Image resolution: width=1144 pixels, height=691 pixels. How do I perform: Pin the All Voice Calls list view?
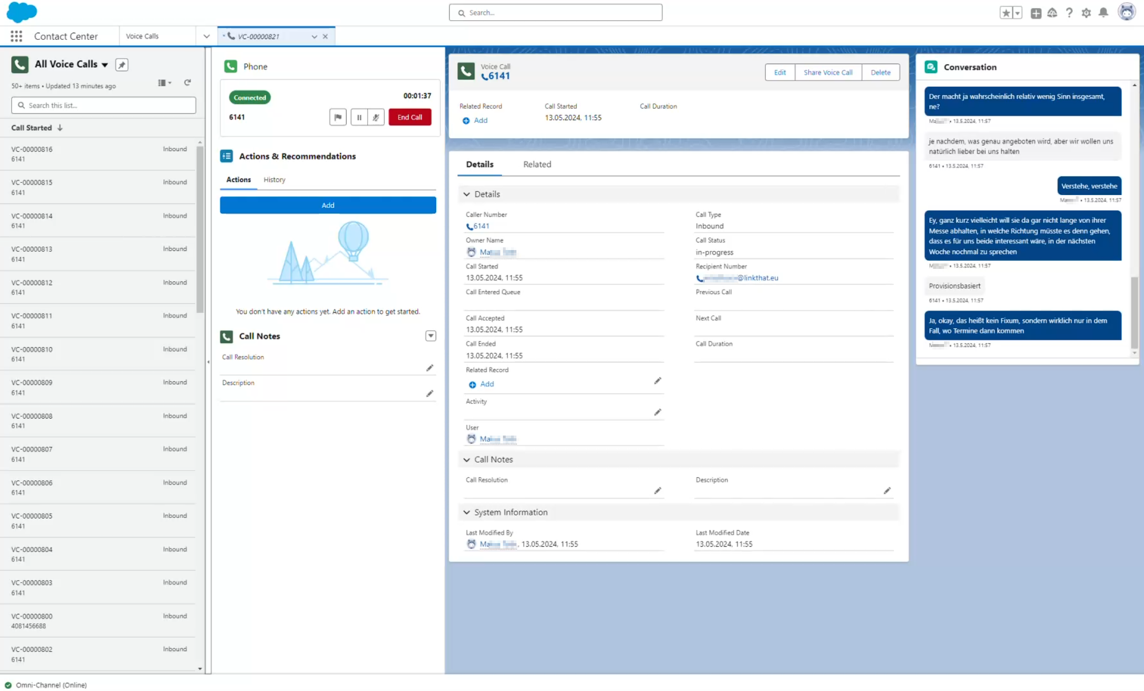pos(121,65)
